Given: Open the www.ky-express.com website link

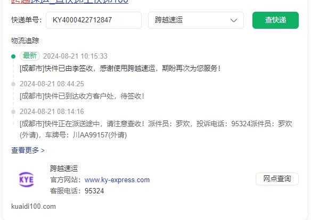Looking at the screenshot, I should pos(117,180).
